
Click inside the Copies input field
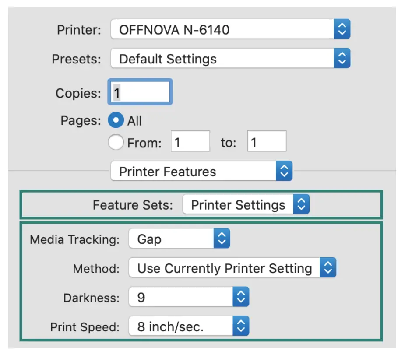140,91
